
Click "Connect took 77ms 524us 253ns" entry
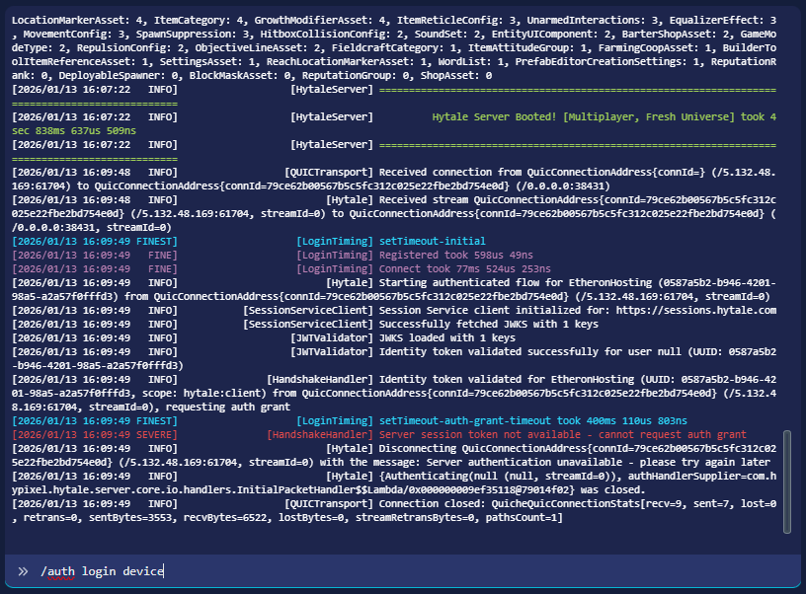click(x=465, y=268)
